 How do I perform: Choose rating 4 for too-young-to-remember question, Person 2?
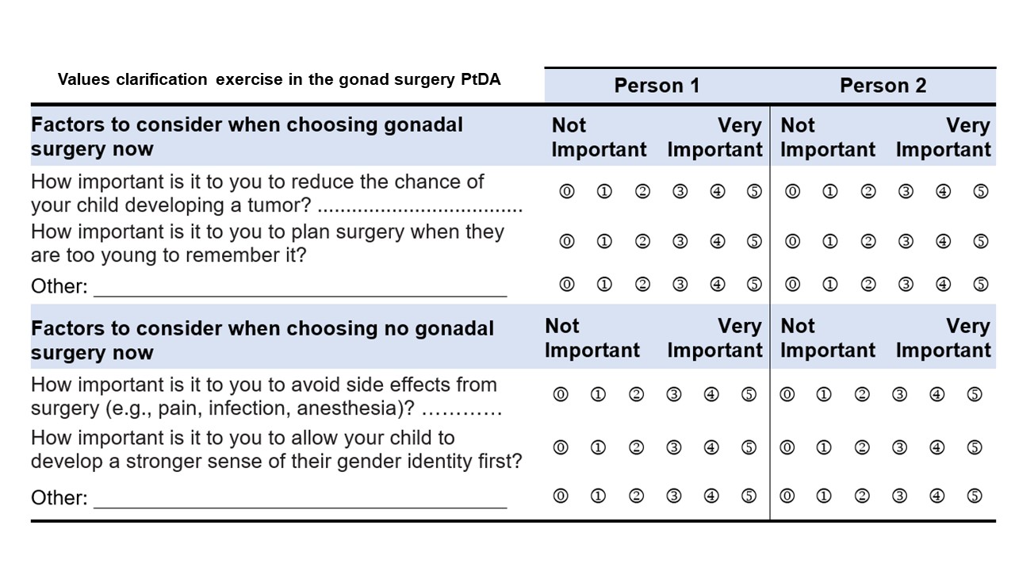(943, 242)
